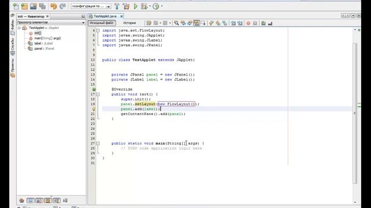Collapse the init() method fold at line 17
The width and height of the screenshot is (371, 208).
98,94
